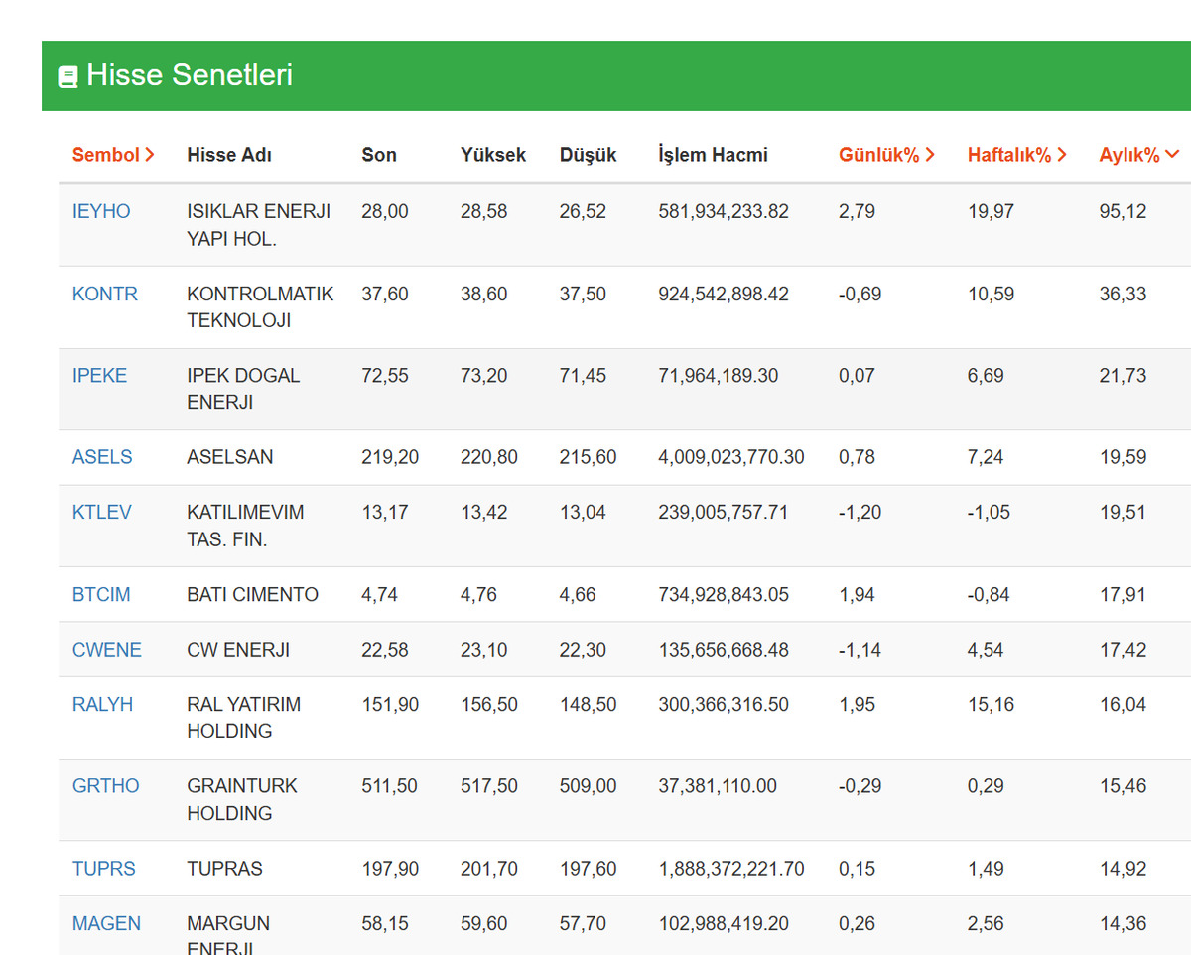Open the KONTR stock link
This screenshot has height=955, width=1191.
coord(105,294)
